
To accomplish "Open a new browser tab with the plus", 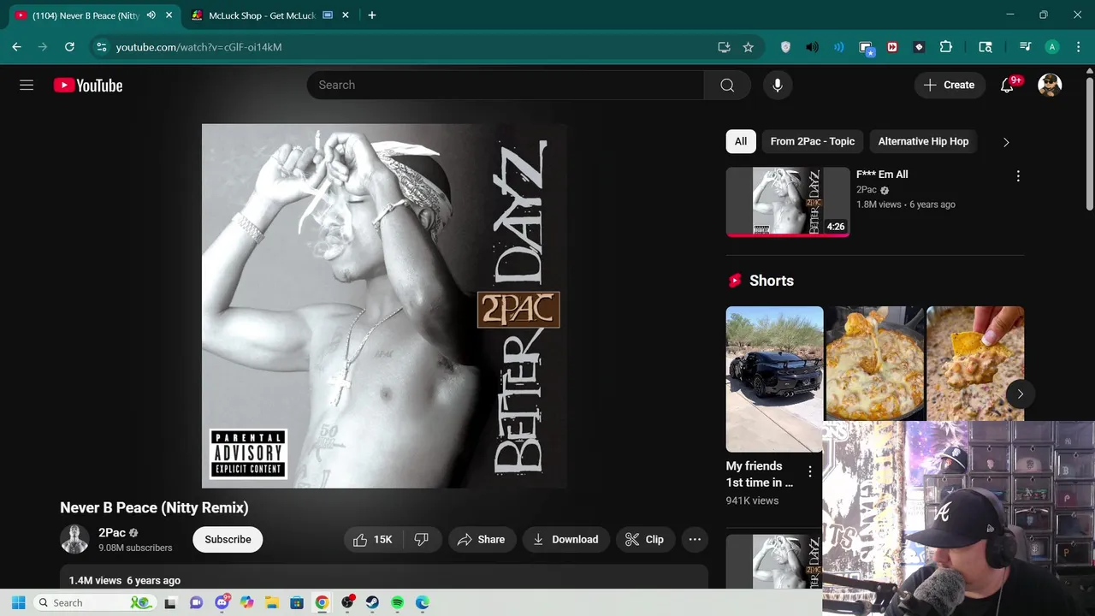I will (371, 15).
